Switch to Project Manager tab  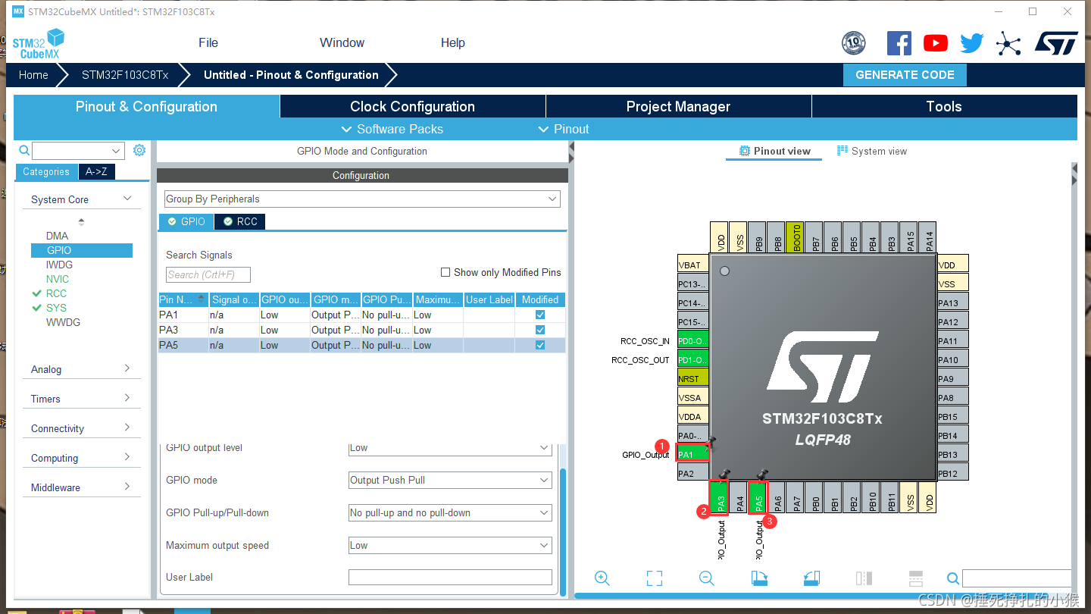click(x=679, y=106)
